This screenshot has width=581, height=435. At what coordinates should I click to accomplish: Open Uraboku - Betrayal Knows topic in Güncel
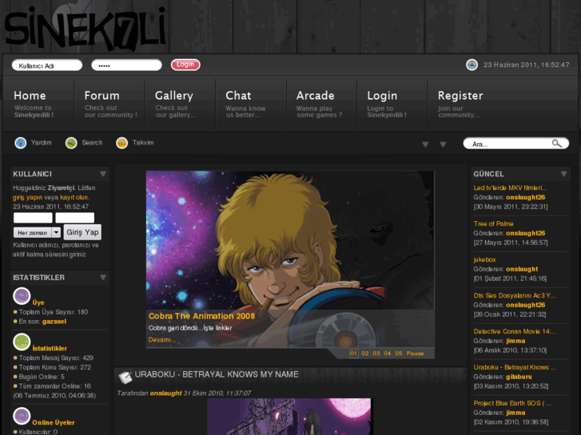coord(515,367)
